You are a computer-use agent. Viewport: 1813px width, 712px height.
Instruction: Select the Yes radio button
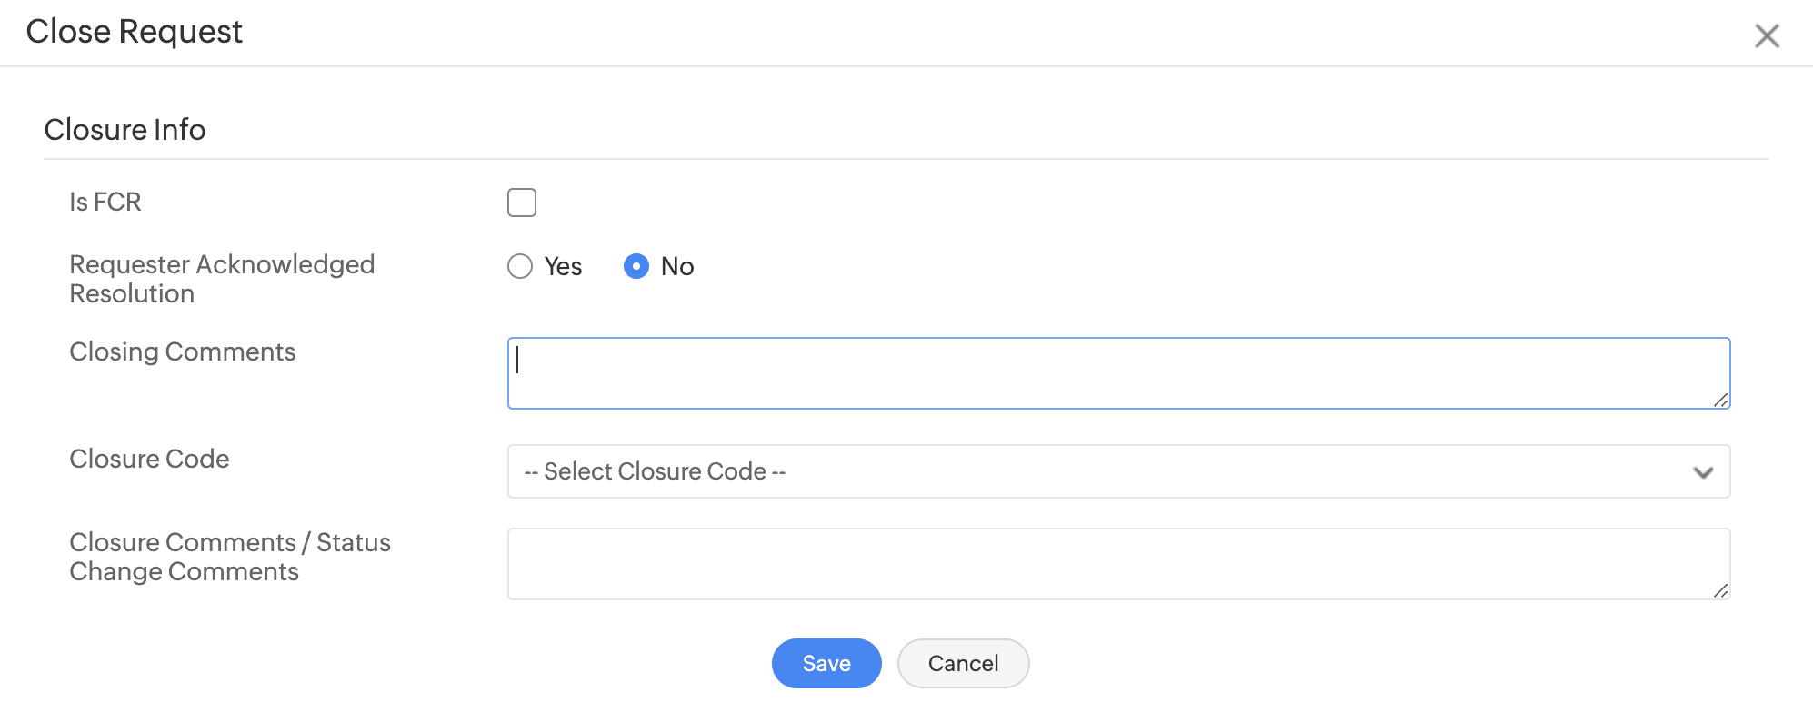click(520, 266)
